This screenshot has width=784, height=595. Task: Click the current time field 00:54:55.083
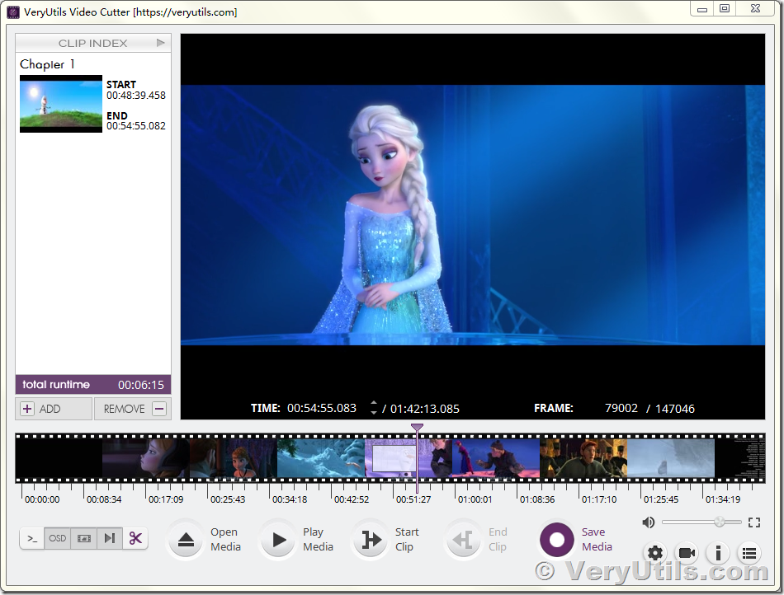pyautogui.click(x=322, y=408)
